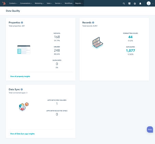
Task: Click the NO DATA label in Properties
Action: click(x=57, y=33)
